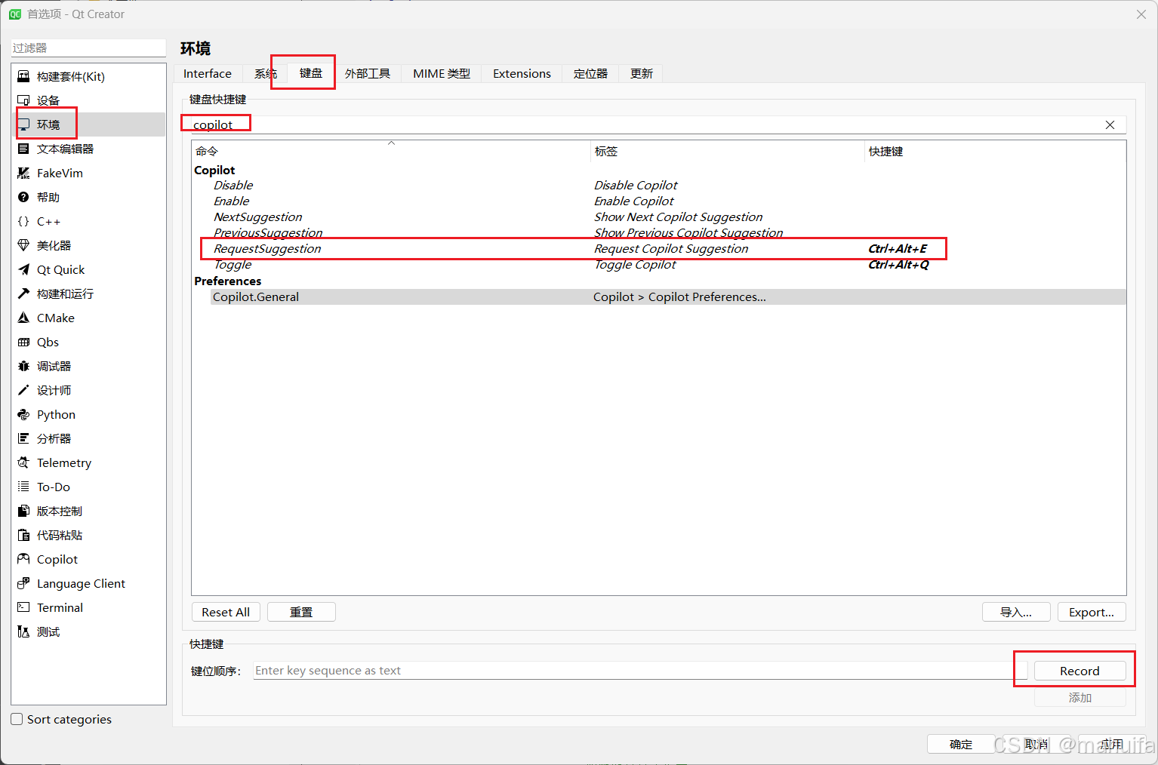Switch to the 系统 tab
Viewport: 1158px width, 765px height.
[266, 73]
